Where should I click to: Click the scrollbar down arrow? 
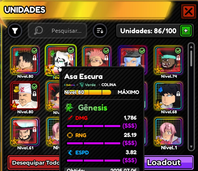(191, 147)
